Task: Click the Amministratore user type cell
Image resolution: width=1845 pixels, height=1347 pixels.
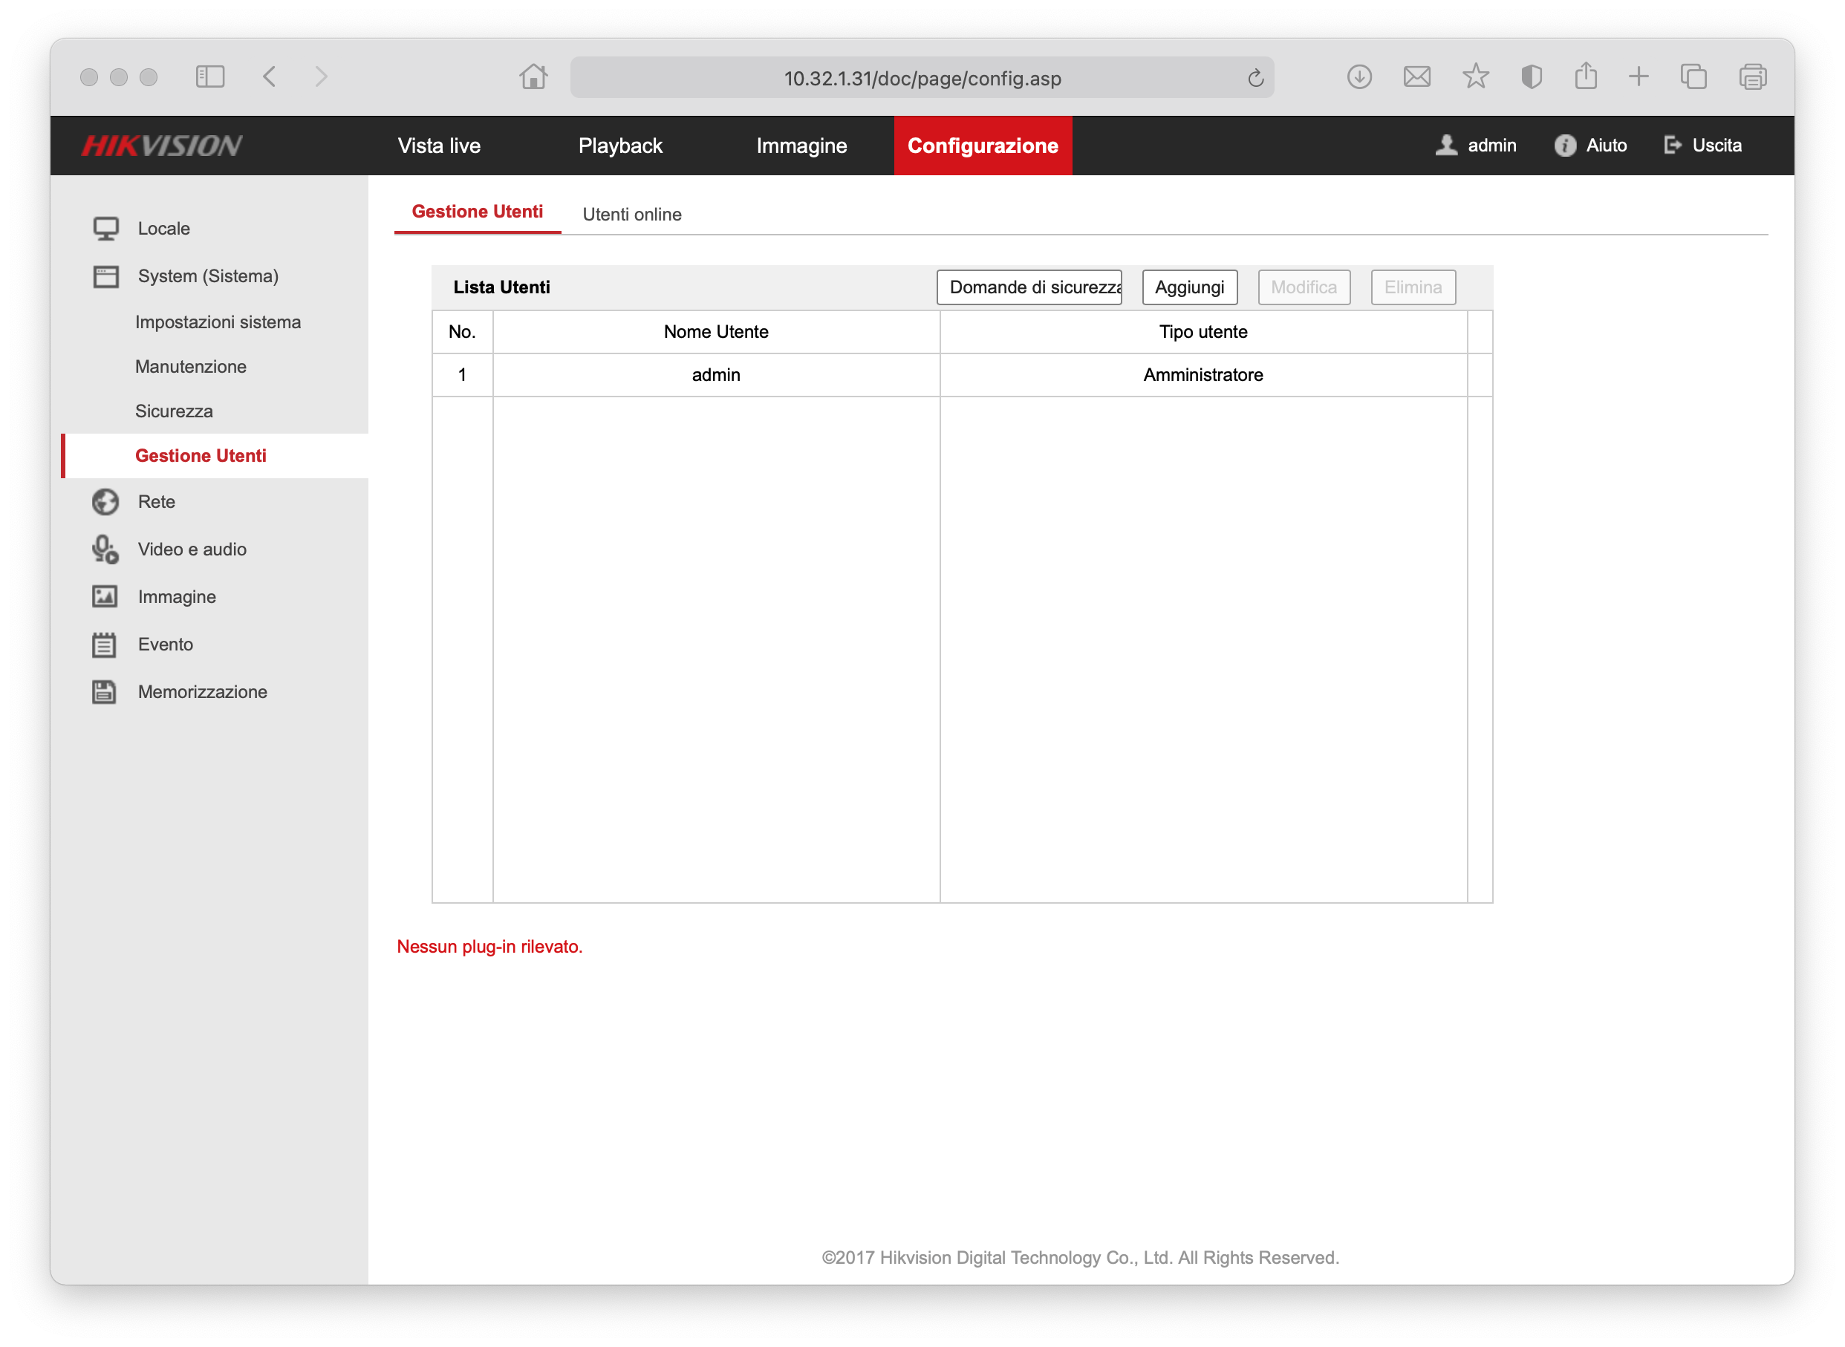Action: 1203,375
